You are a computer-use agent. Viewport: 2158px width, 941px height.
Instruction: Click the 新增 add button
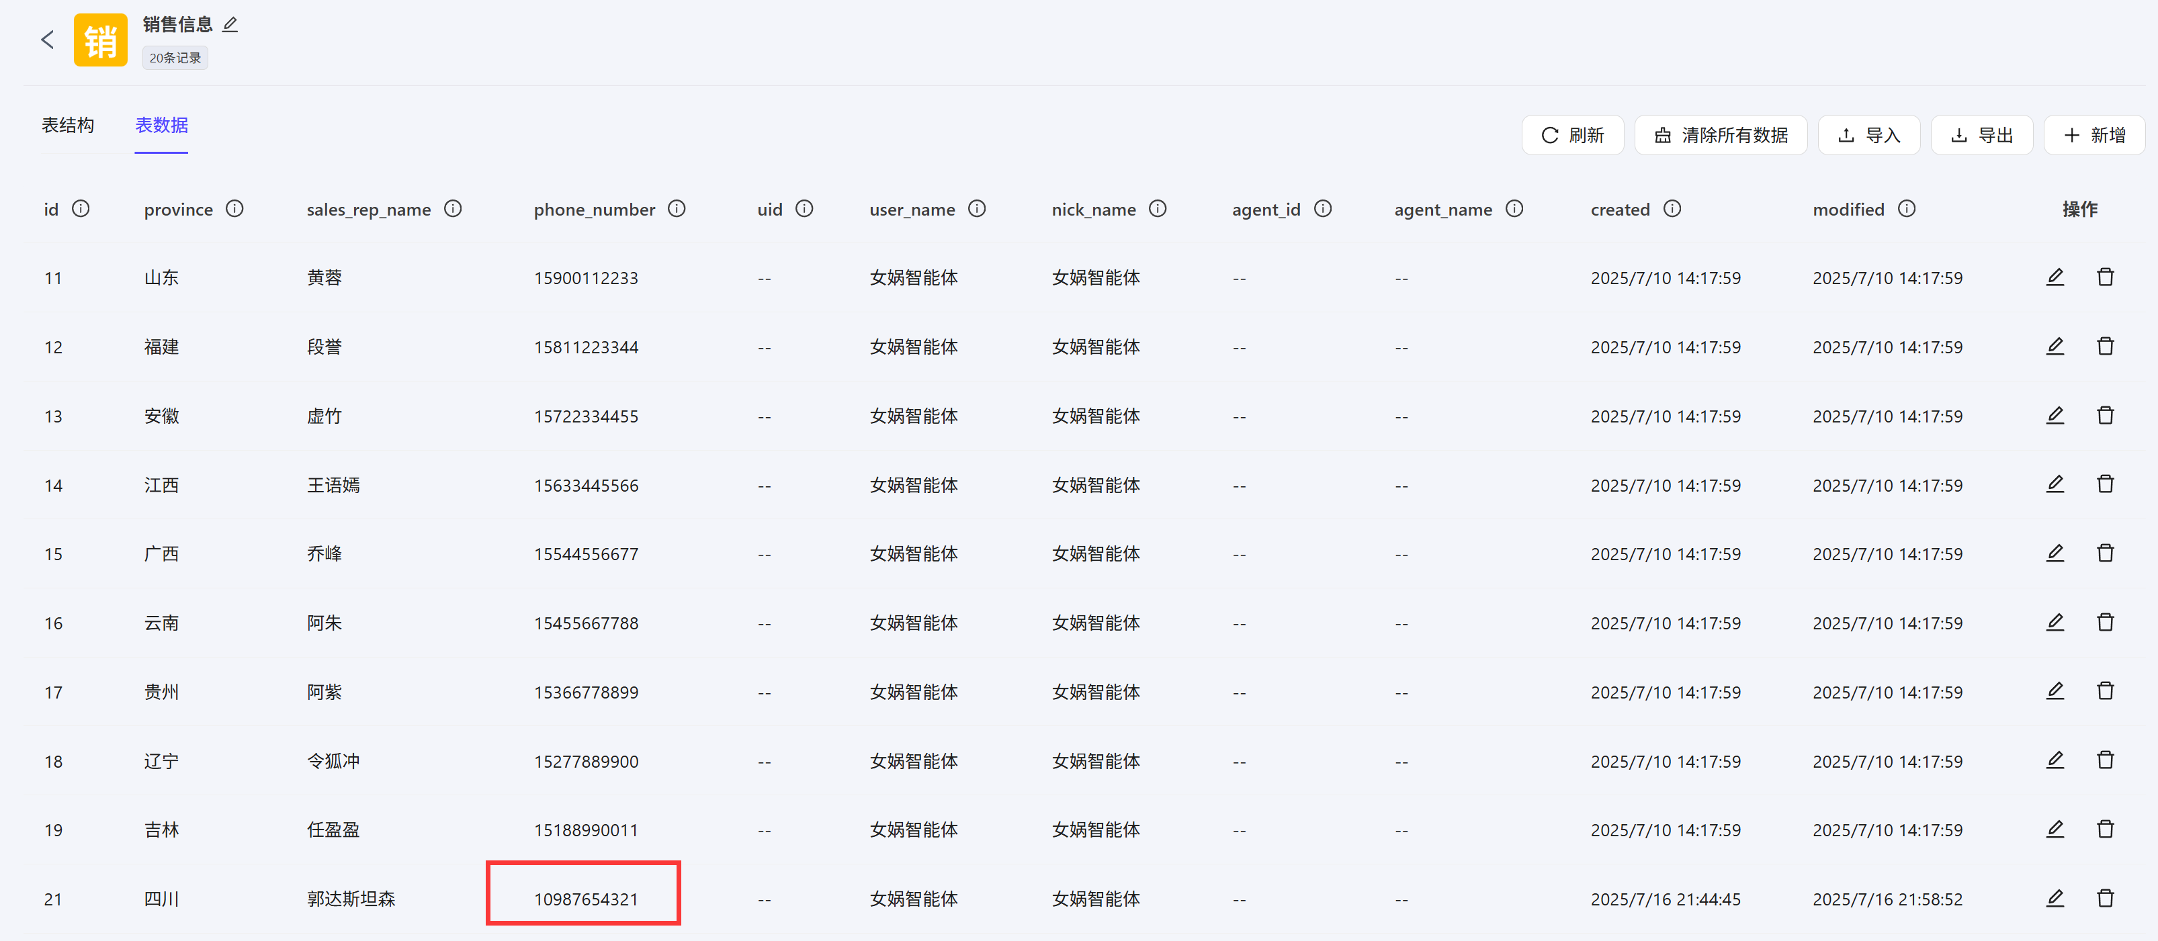click(x=2094, y=135)
